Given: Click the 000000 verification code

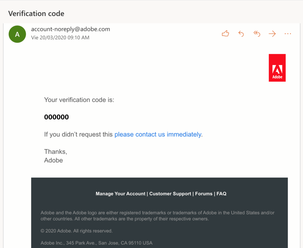Looking at the screenshot, I should point(57,117).
